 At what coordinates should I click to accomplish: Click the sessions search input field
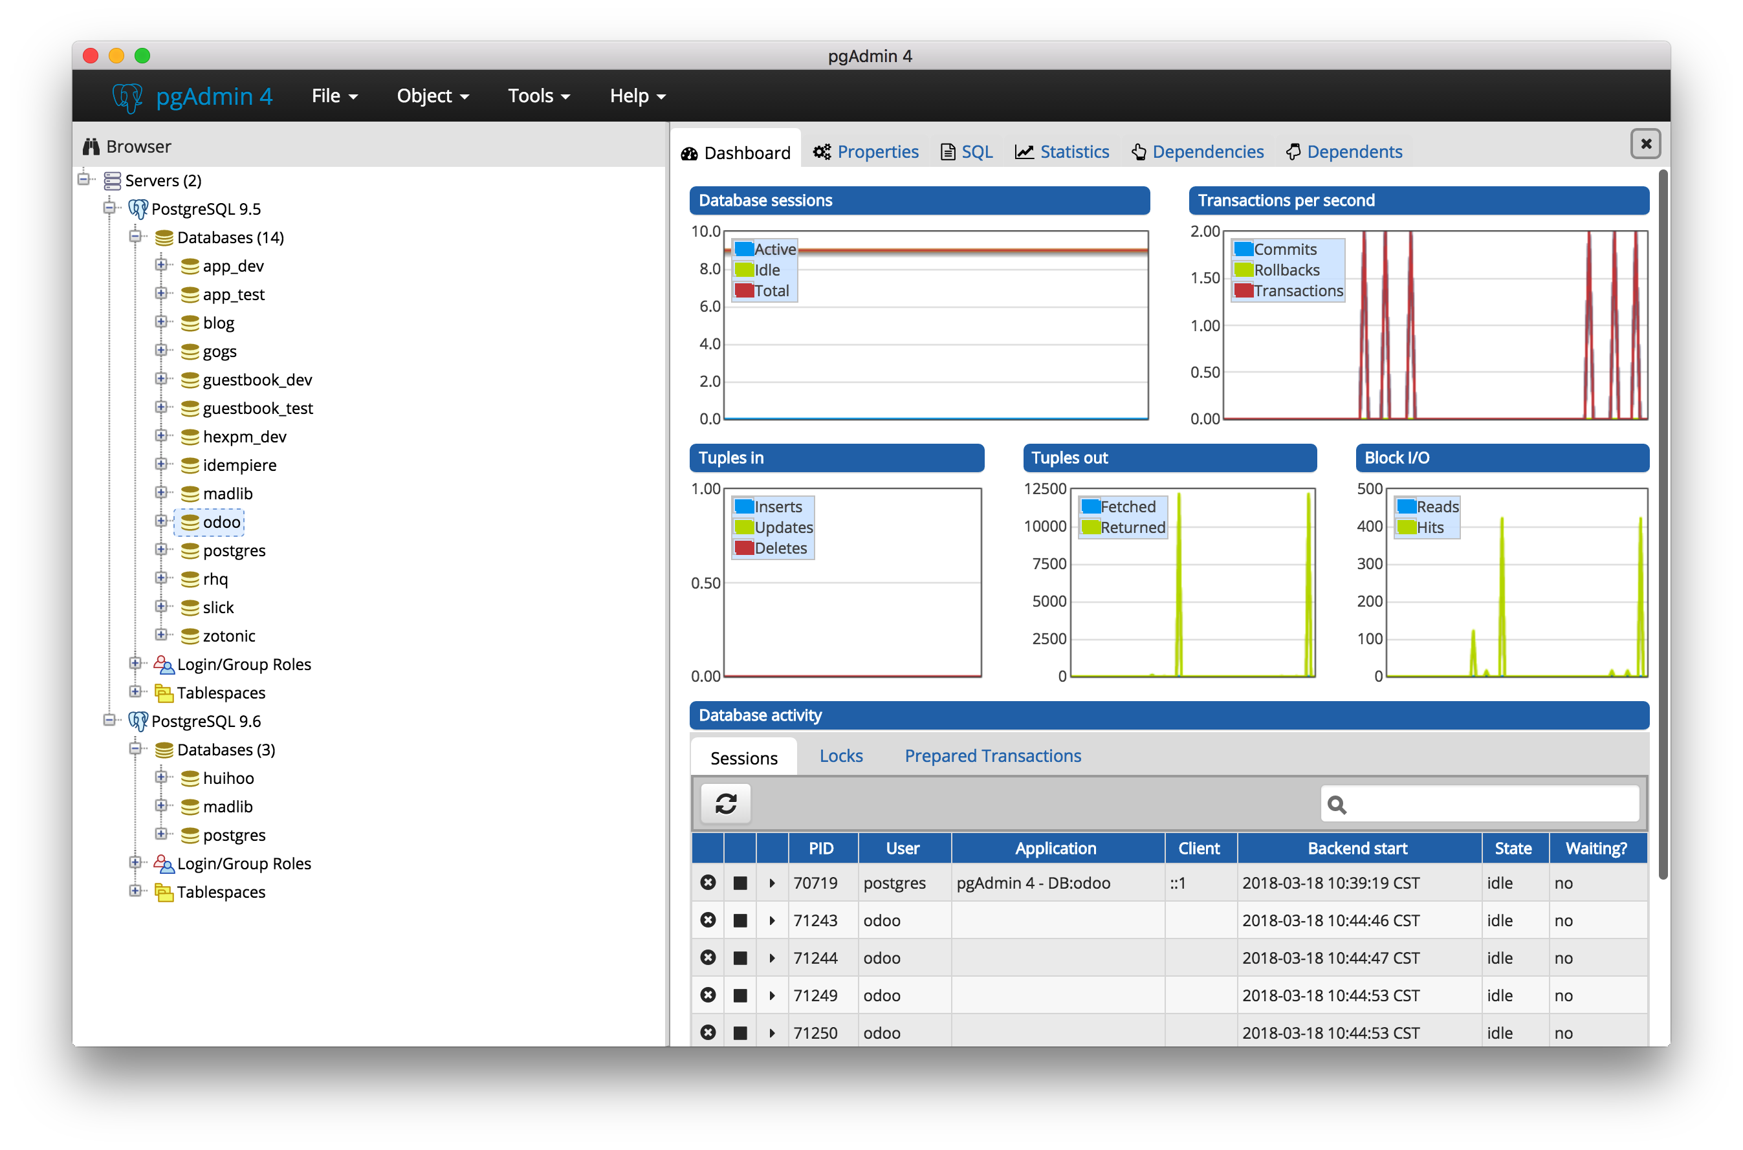[x=1489, y=805]
